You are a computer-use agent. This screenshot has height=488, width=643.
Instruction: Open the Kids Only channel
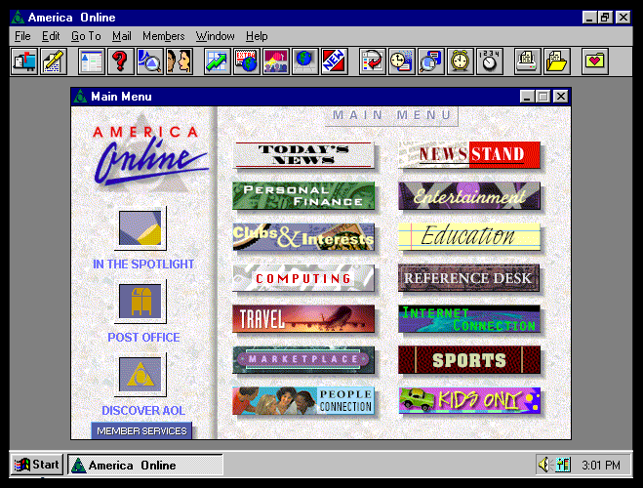(469, 401)
